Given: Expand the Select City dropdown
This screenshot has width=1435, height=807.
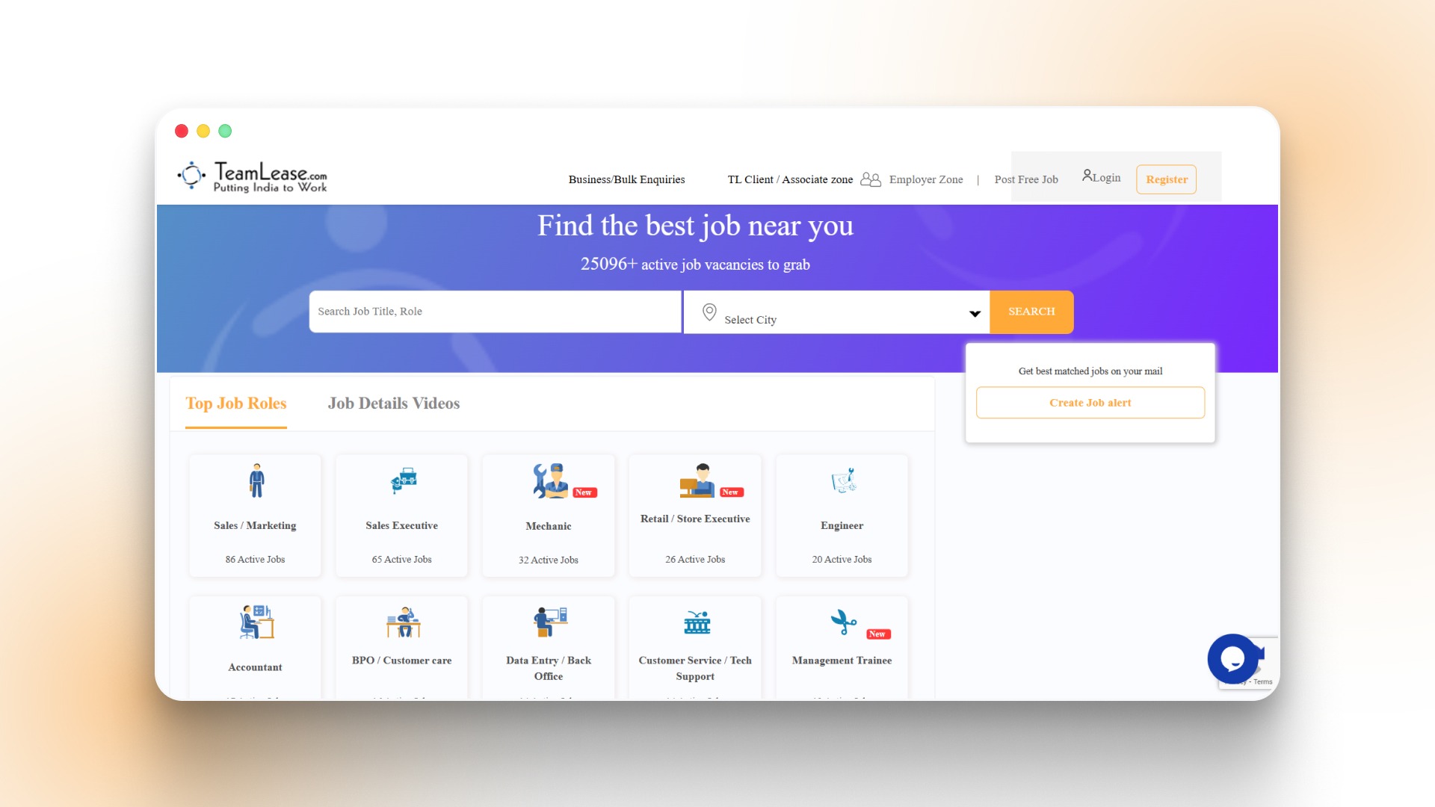Looking at the screenshot, I should tap(973, 312).
